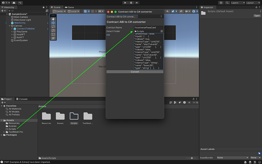Viewport: 262px width, 164px height.
Task: Toggle hidden packages visibility eye (16)
Action: [196, 103]
